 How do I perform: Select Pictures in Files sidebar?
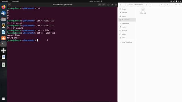(127, 31)
